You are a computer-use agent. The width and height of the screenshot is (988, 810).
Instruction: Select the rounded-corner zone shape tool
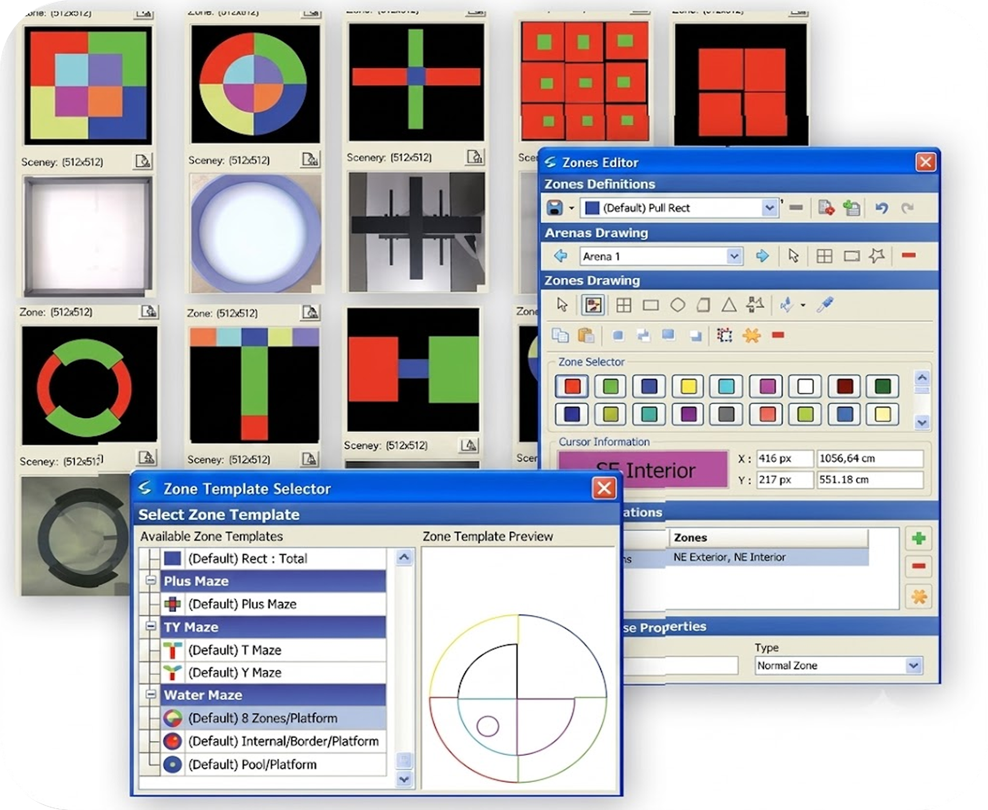[703, 305]
